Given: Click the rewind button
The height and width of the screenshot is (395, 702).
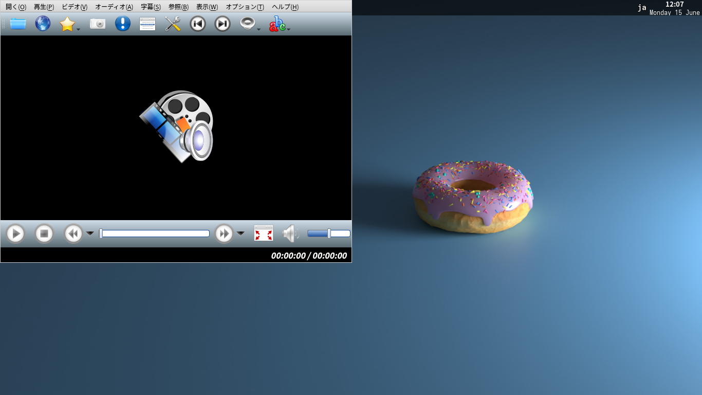Looking at the screenshot, I should (x=73, y=234).
